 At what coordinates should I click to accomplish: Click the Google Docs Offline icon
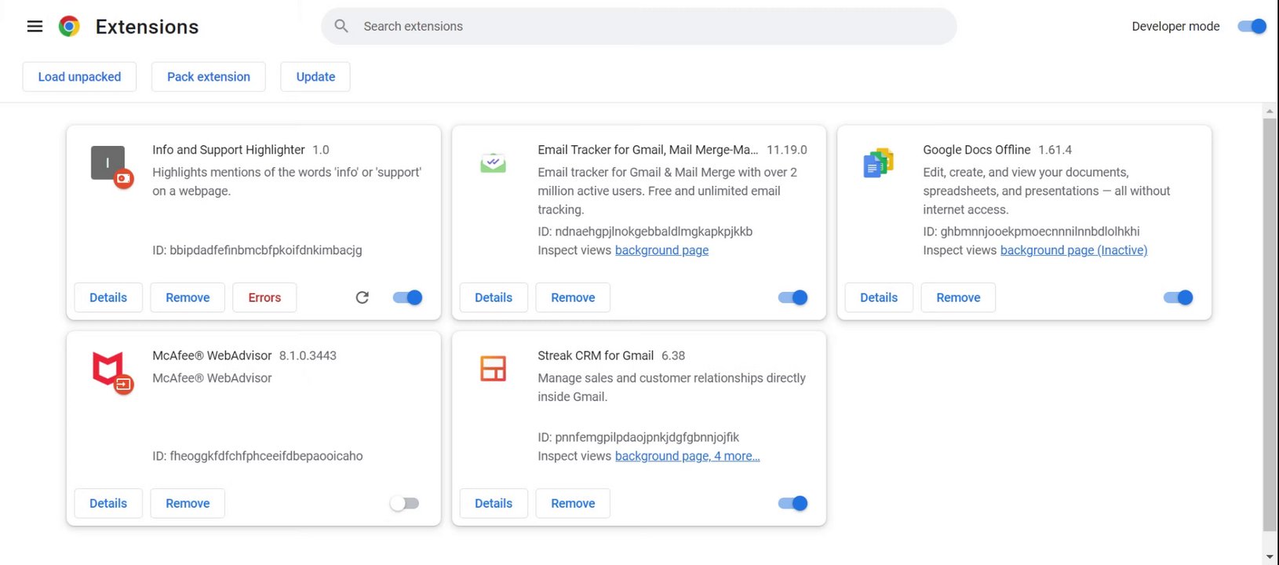pyautogui.click(x=878, y=162)
